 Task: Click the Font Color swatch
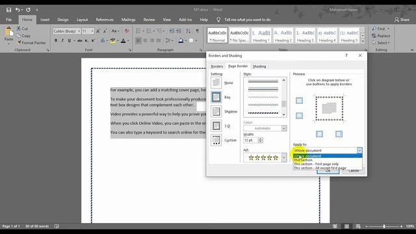(123, 40)
